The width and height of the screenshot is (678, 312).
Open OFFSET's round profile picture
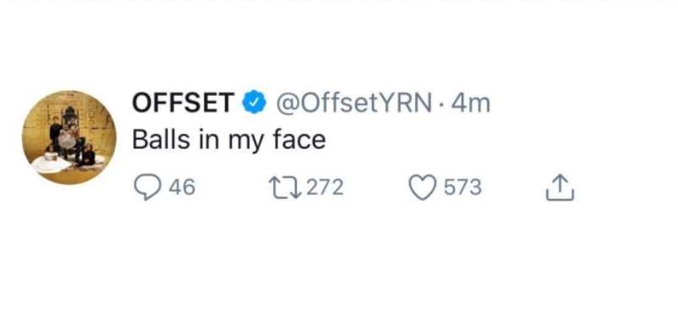click(x=69, y=137)
